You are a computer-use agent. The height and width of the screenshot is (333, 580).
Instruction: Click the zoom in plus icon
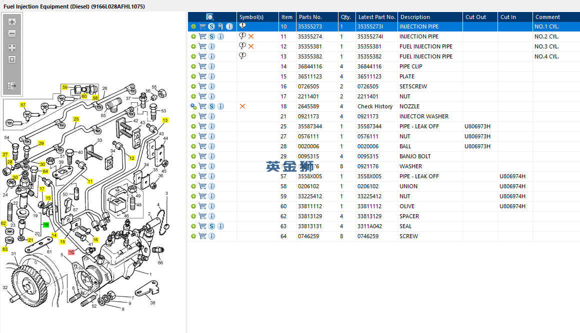click(x=12, y=22)
